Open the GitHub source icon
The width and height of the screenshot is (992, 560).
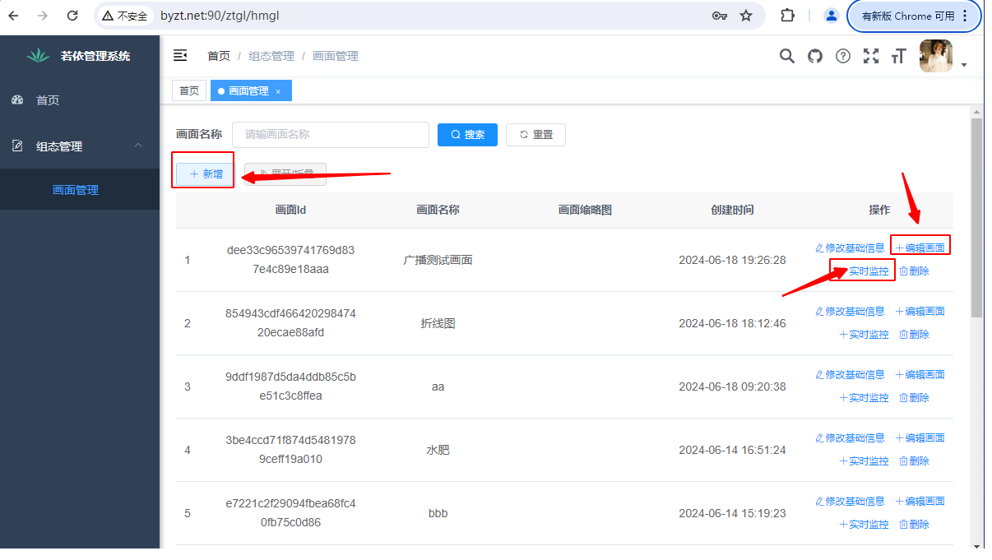tap(815, 56)
